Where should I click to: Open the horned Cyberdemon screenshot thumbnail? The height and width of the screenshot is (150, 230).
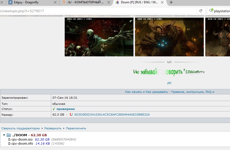click(x=169, y=37)
